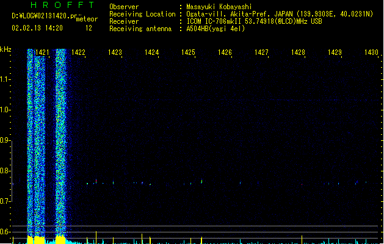Click the 1.0 kHz frequency tick label
This screenshot has height=244, width=384.
click(x=4, y=110)
